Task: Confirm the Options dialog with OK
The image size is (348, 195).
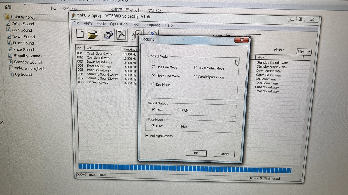Action: point(196,153)
